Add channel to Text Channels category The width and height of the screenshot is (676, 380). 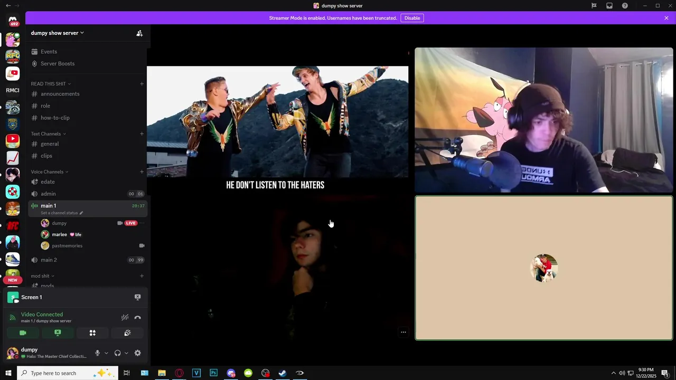click(142, 134)
